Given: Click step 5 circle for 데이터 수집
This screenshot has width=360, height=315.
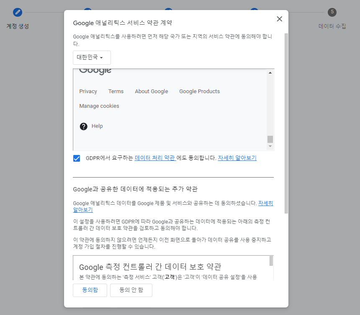Looking at the screenshot, I should click(x=332, y=12).
